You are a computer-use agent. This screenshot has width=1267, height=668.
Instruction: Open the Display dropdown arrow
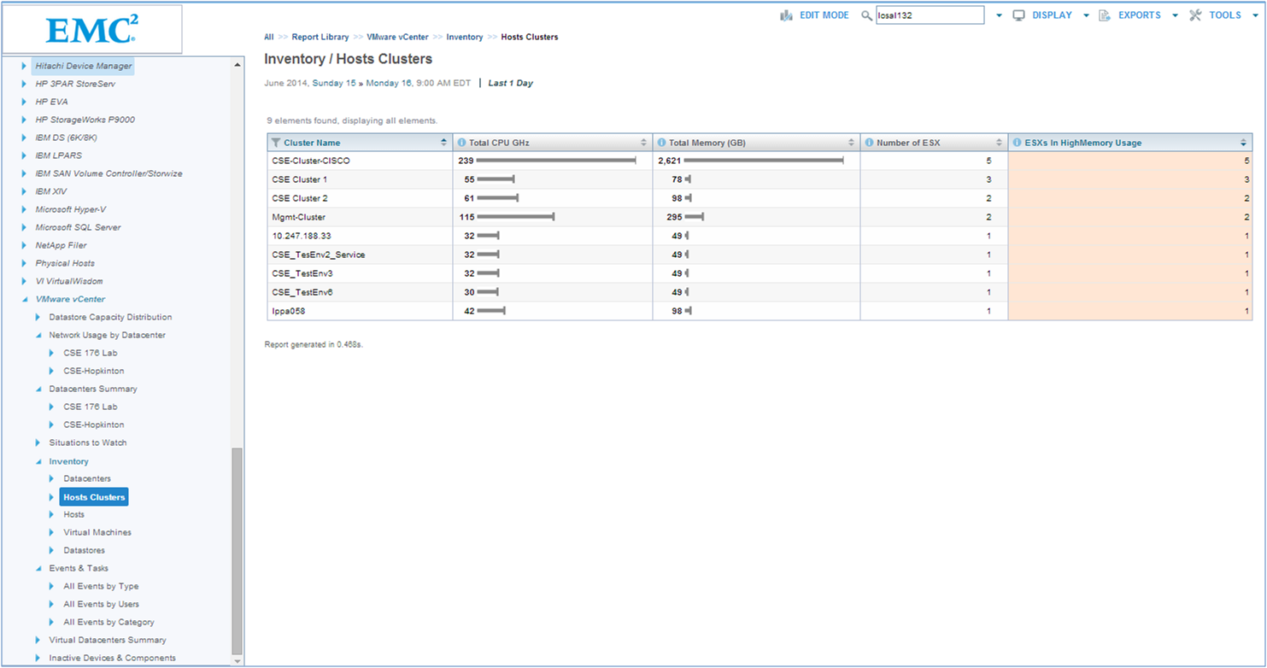tap(1086, 15)
